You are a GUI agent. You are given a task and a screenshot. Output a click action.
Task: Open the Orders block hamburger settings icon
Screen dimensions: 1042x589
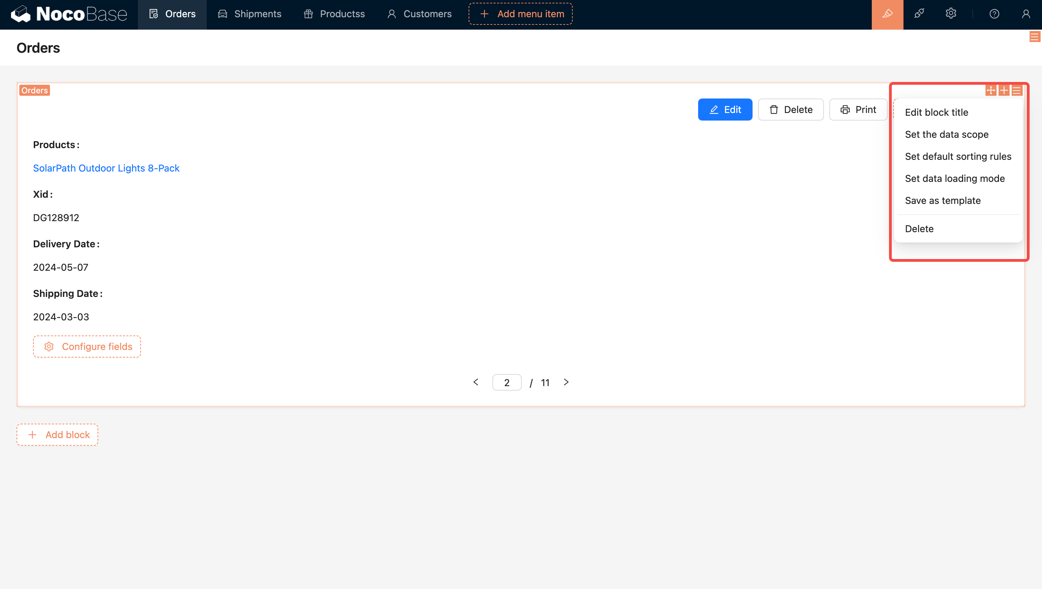[x=1017, y=90]
